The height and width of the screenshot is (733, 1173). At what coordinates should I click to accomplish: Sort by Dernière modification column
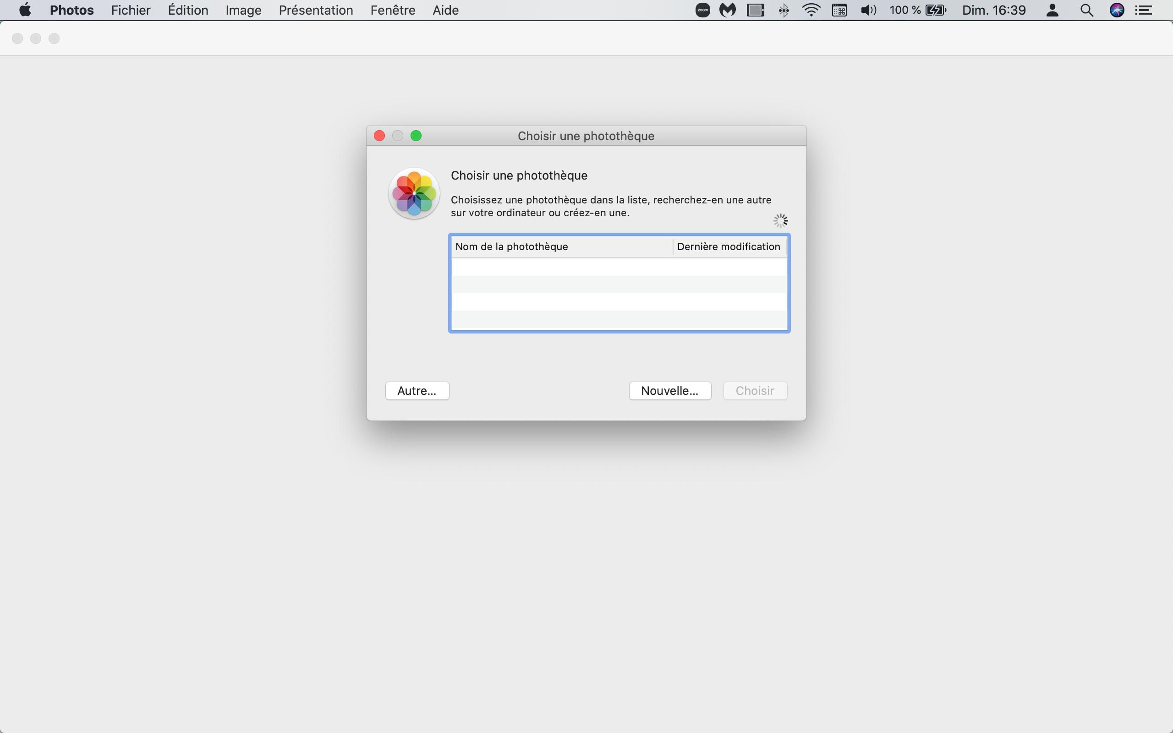728,247
